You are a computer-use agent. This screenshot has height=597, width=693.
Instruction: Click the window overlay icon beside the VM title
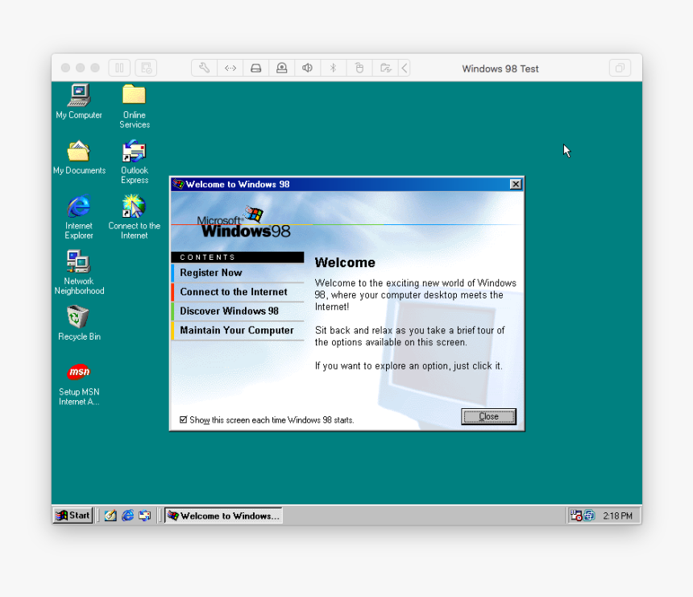620,68
